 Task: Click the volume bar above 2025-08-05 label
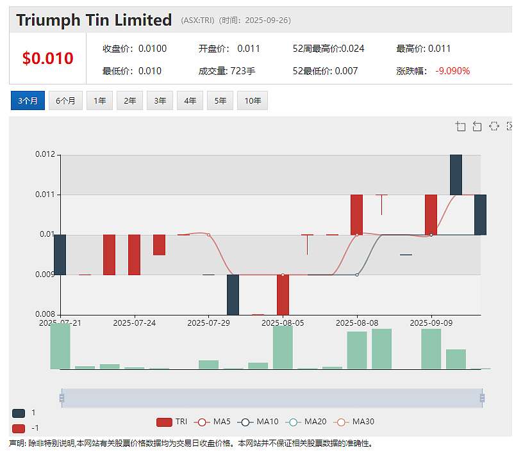[x=283, y=347]
